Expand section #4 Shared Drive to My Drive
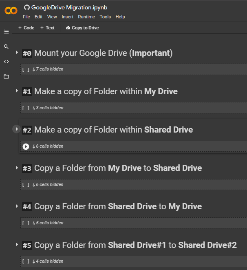 click(x=17, y=206)
